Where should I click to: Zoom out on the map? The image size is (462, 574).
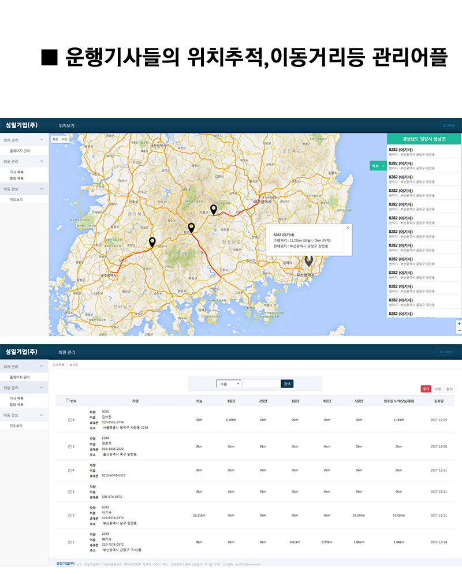pyautogui.click(x=459, y=331)
